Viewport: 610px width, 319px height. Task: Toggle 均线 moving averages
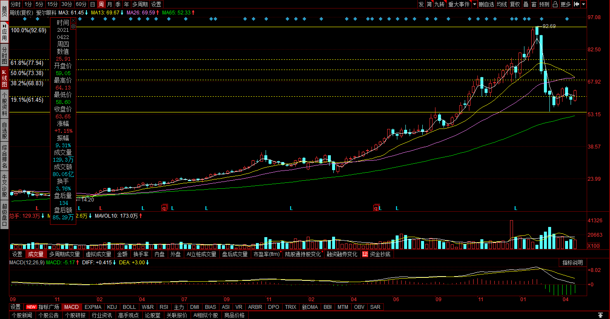coord(502,4)
